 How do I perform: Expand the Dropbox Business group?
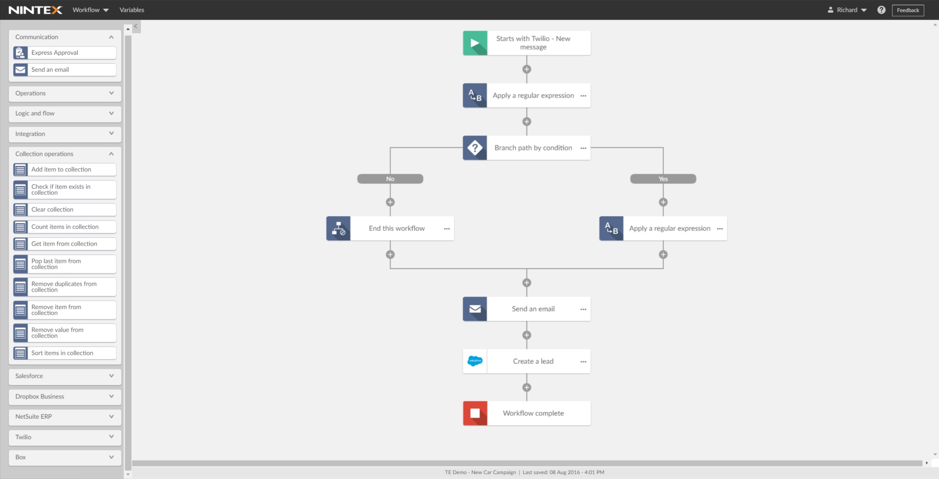[112, 396]
